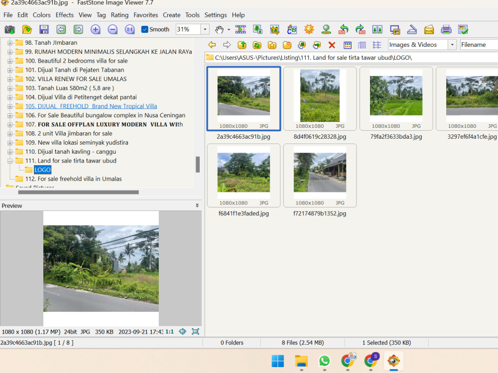
Task: Select folder 112. For sale freehold villa in Umalas
Action: (x=73, y=179)
